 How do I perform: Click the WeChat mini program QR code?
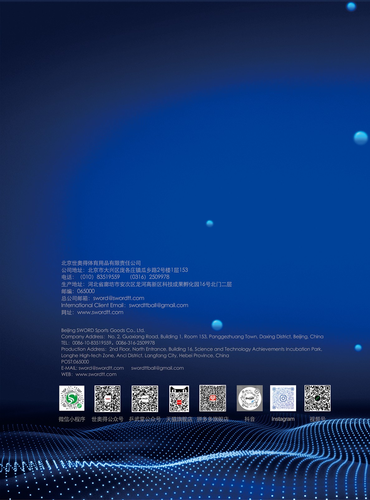click(x=72, y=398)
